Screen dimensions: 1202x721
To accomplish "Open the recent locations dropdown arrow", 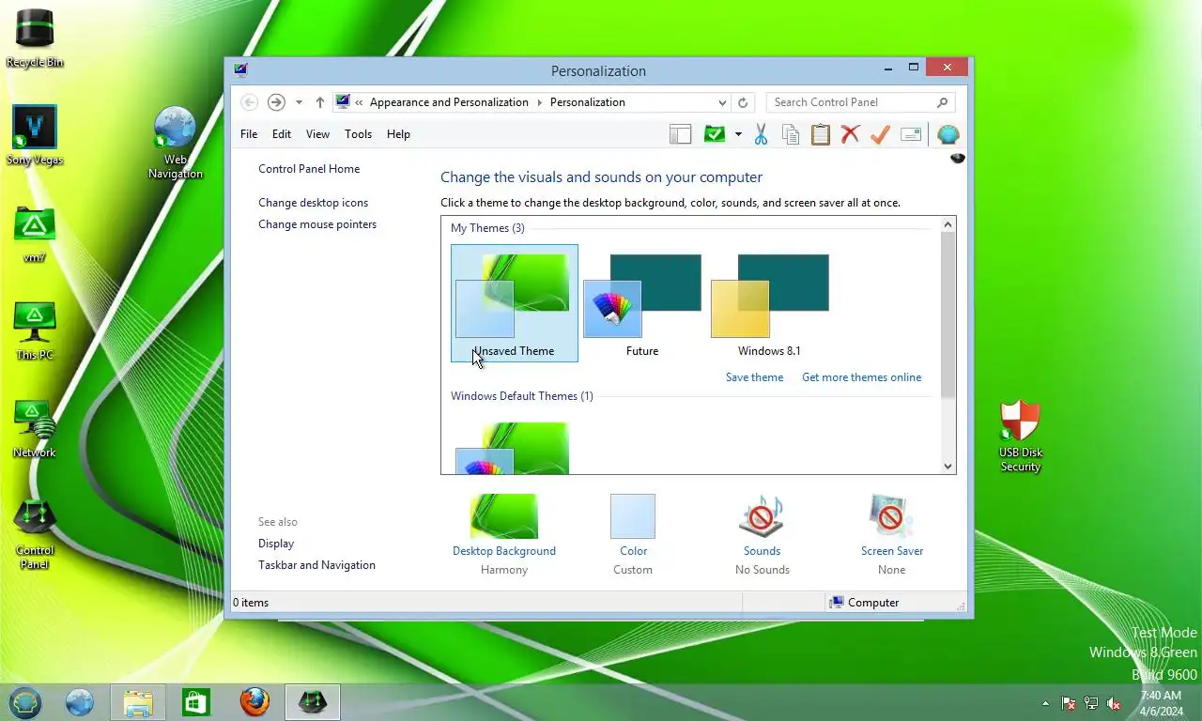I will (299, 102).
